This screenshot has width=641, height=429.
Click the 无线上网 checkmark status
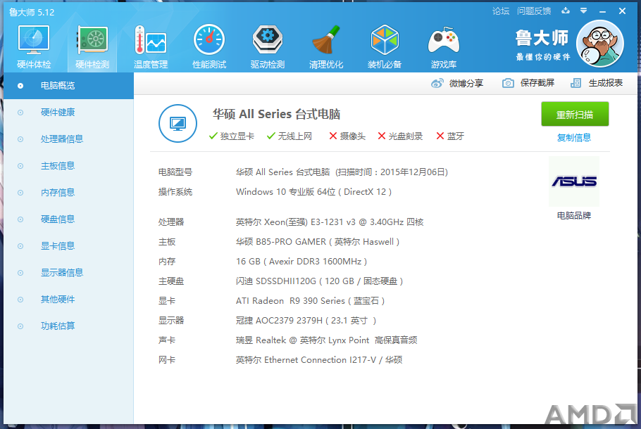(290, 136)
